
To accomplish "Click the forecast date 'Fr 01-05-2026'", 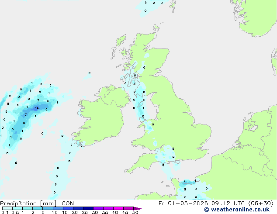I will [183, 204].
